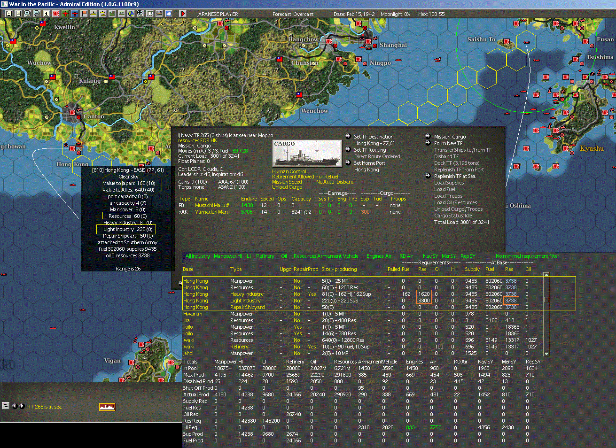Image resolution: width=616 pixels, height=448 pixels.
Task: Toggle Retirement Allowed setting
Action: (293, 177)
